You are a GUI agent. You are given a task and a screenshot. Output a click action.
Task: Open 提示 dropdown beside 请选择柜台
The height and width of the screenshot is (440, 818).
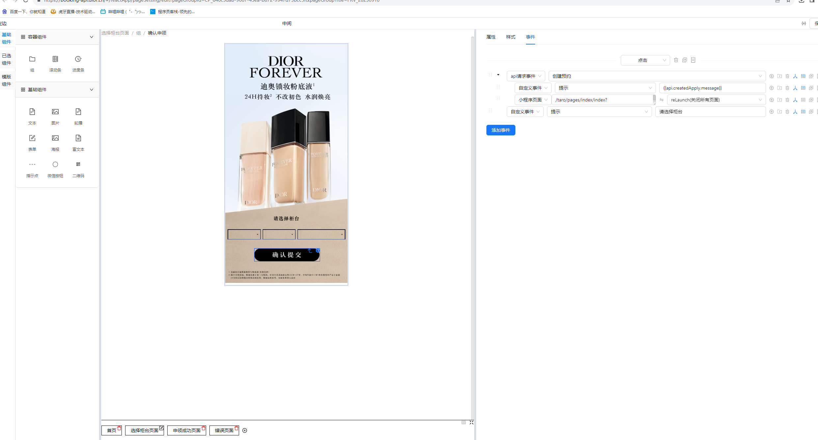[599, 112]
